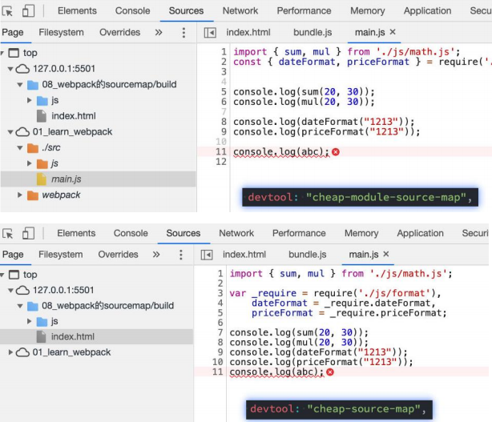Open bundle.js editor tab in top DevTools
Viewport: 492px width, 422px height.
tap(313, 32)
